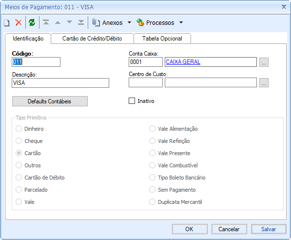Screen dimensions: 291x240
Task: Pick Duplicata Mercantil radio option
Action: tap(152, 202)
